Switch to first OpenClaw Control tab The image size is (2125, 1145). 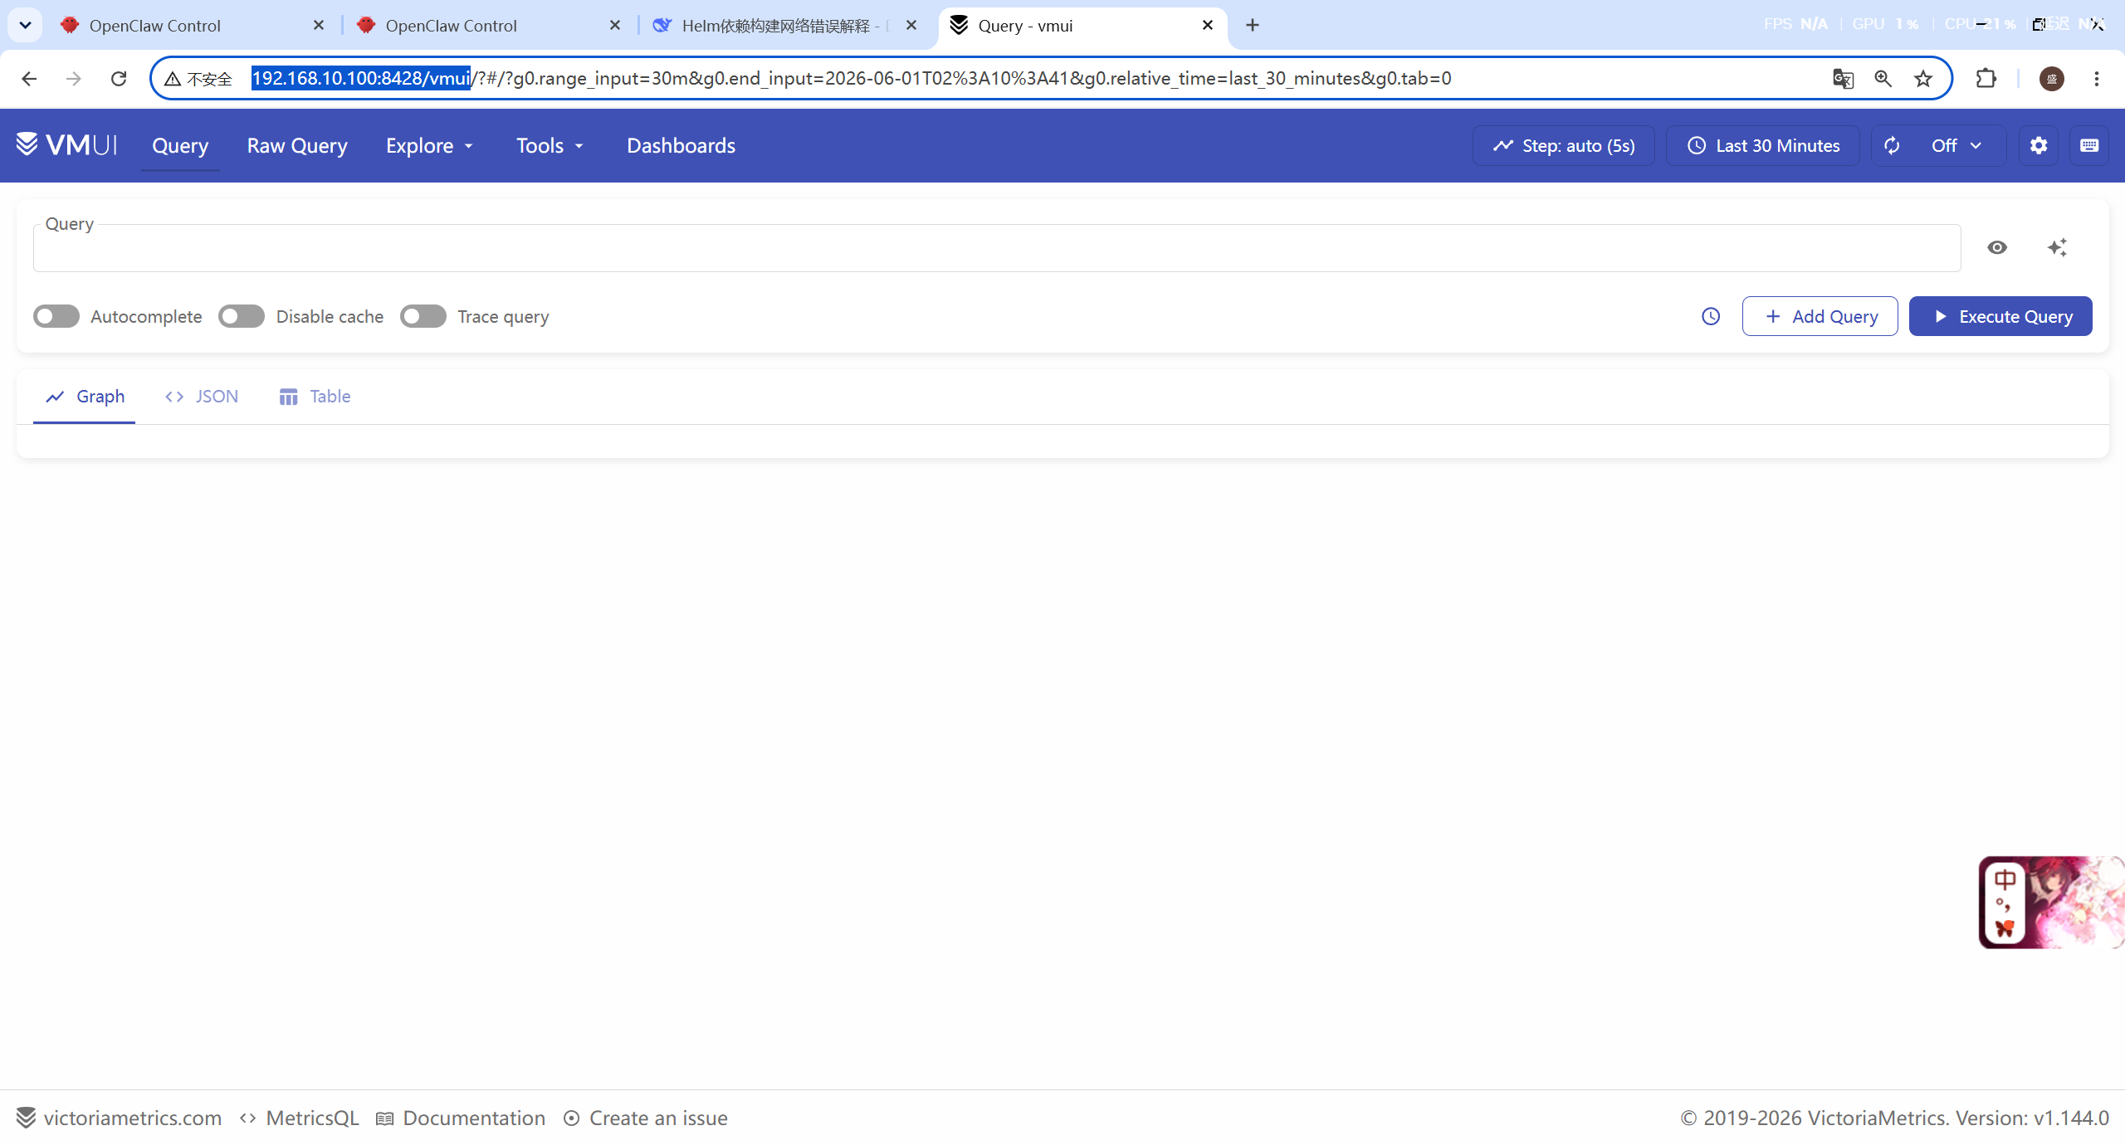(x=193, y=25)
